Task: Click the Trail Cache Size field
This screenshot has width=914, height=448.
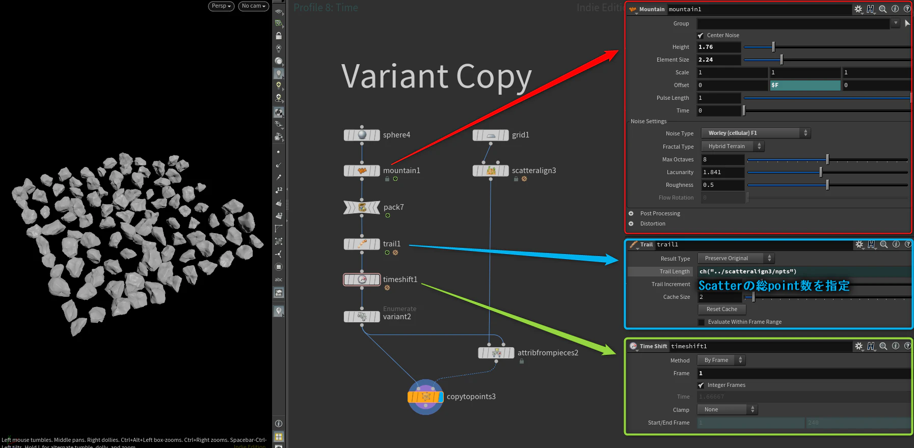Action: point(720,297)
